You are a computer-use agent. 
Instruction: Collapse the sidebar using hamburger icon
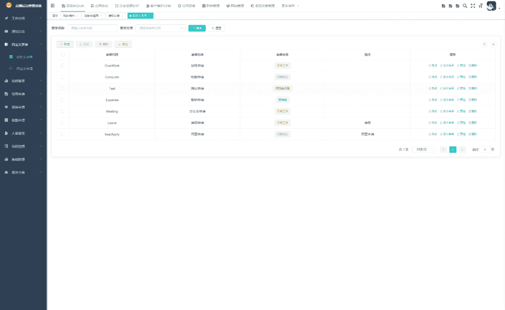click(x=53, y=6)
